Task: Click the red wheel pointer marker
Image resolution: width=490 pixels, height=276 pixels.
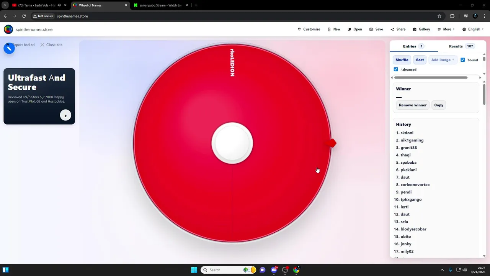Action: pyautogui.click(x=331, y=143)
